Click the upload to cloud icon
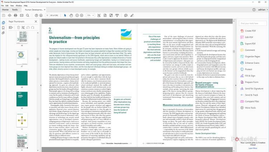 tap(10, 15)
